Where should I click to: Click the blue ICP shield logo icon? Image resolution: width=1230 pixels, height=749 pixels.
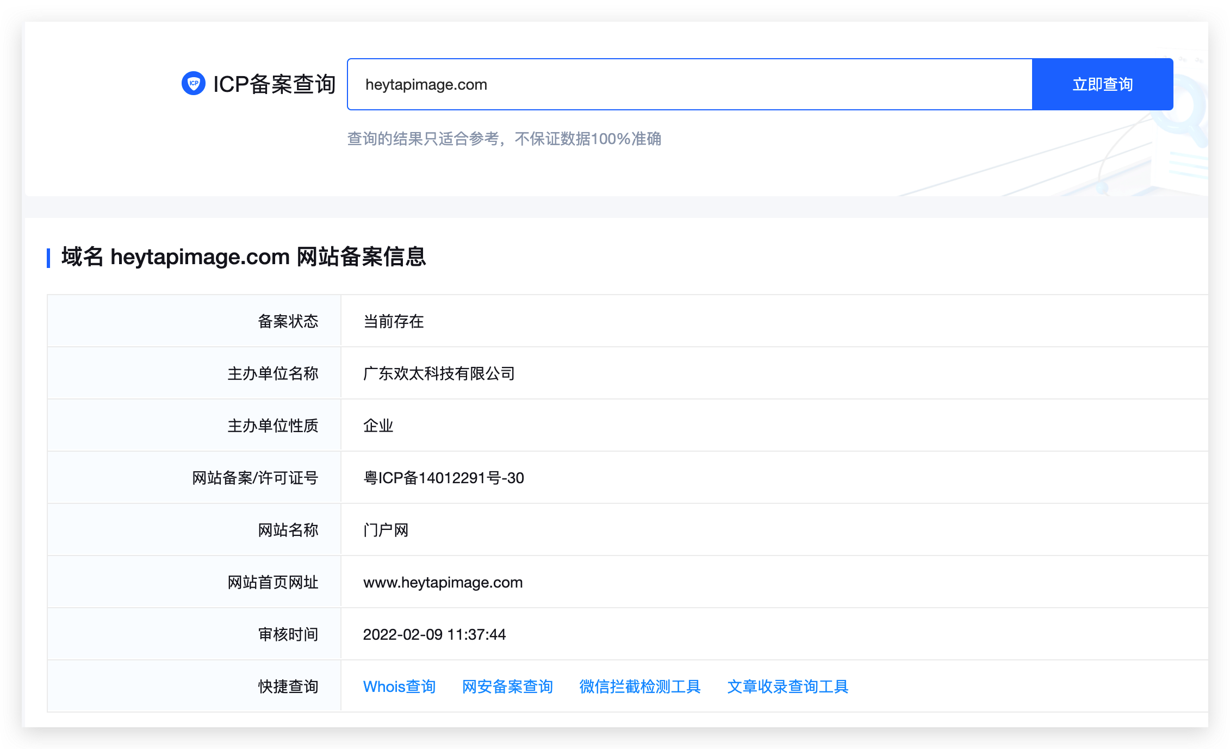[193, 84]
